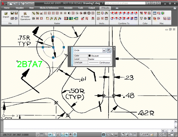Click the coordinates readout 208.7137, 341.3967, 0.0000
Viewport: 178px width, 137px height.
pyautogui.click(x=16, y=135)
